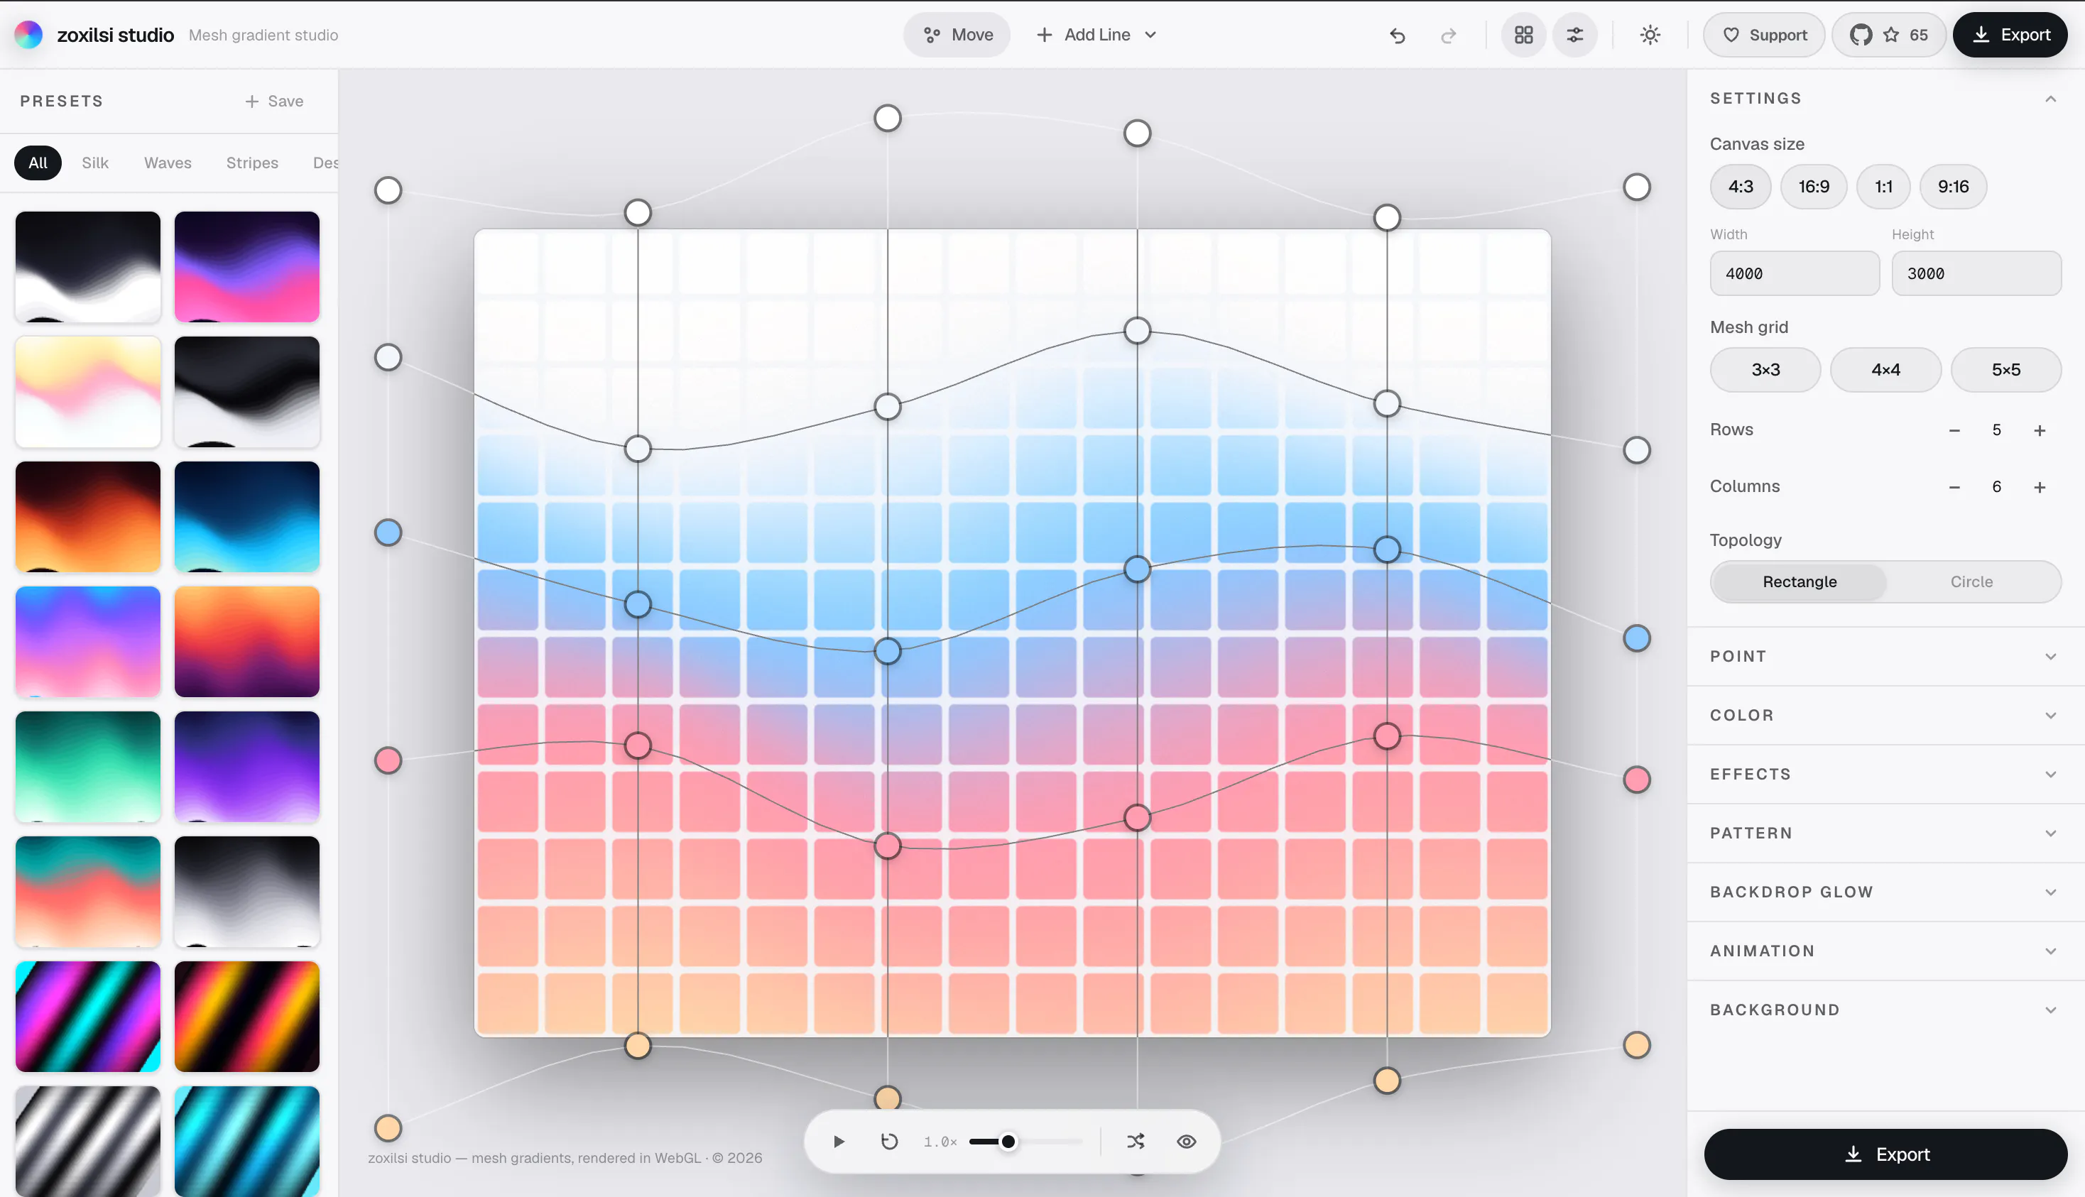Apply the yellow-pink pastel preset

pyautogui.click(x=88, y=391)
